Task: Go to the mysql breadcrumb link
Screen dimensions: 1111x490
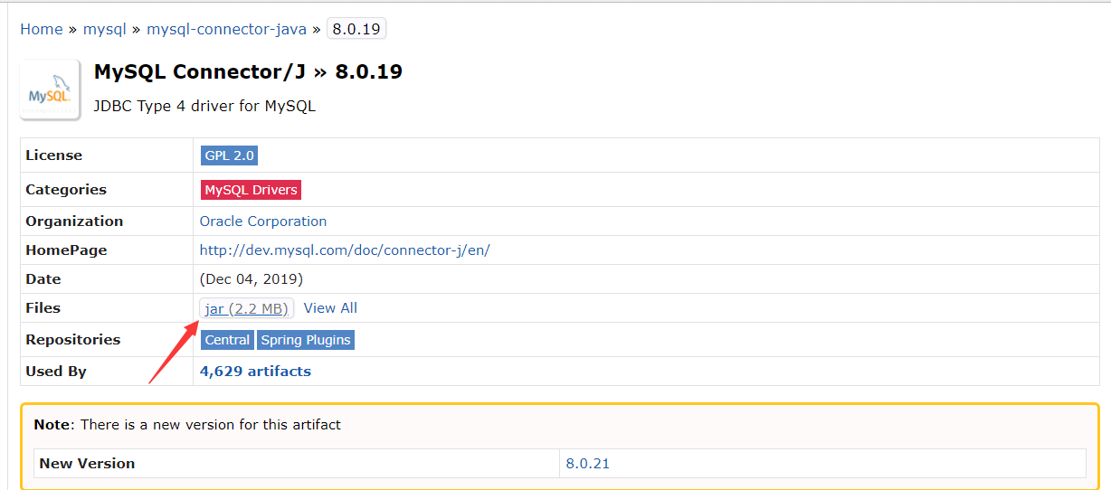Action: [x=105, y=29]
